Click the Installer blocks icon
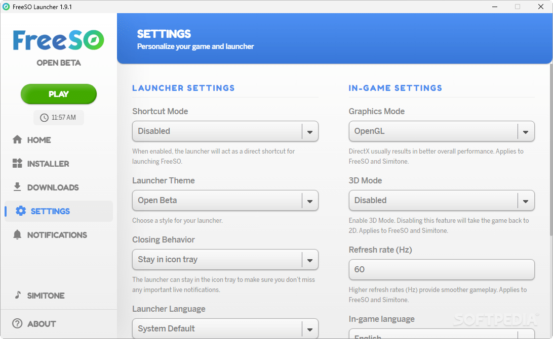The width and height of the screenshot is (553, 339). (17, 163)
